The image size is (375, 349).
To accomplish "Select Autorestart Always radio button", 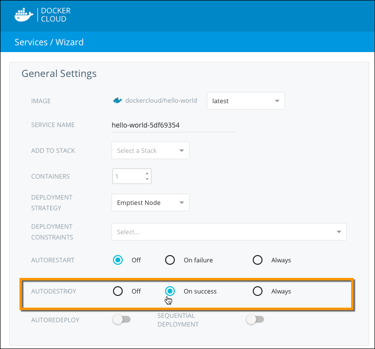I will click(258, 260).
